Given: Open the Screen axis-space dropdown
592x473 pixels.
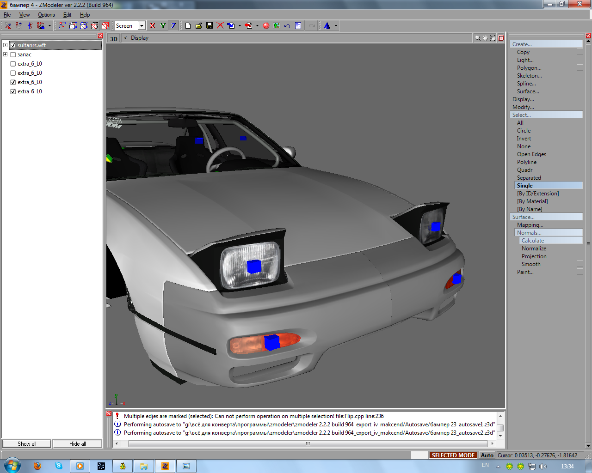Looking at the screenshot, I should 142,26.
